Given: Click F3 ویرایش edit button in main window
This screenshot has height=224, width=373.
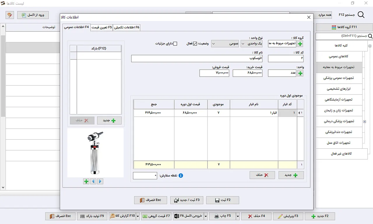Looking at the screenshot, I should (288, 216).
